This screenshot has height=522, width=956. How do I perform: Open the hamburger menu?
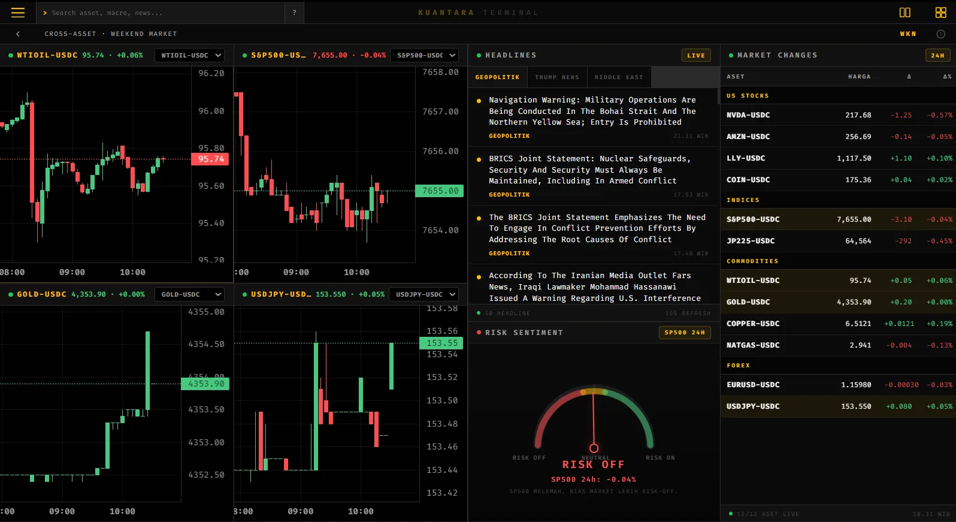point(18,13)
